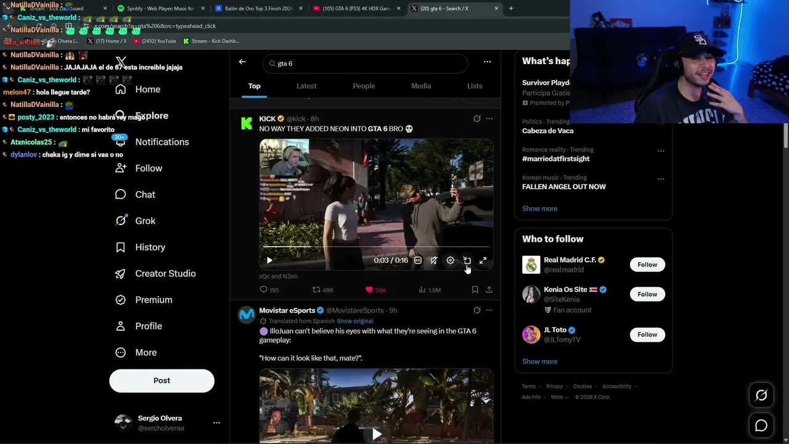Image resolution: width=789 pixels, height=444 pixels.
Task: Toggle captions on the KICK video
Action: [x=418, y=260]
